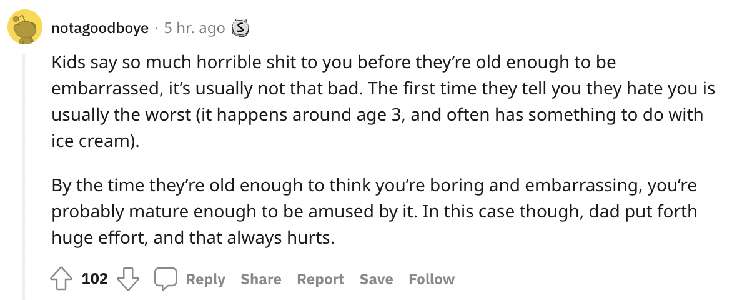Image resolution: width=737 pixels, height=300 pixels.
Task: Click the Reply button
Action: [205, 279]
